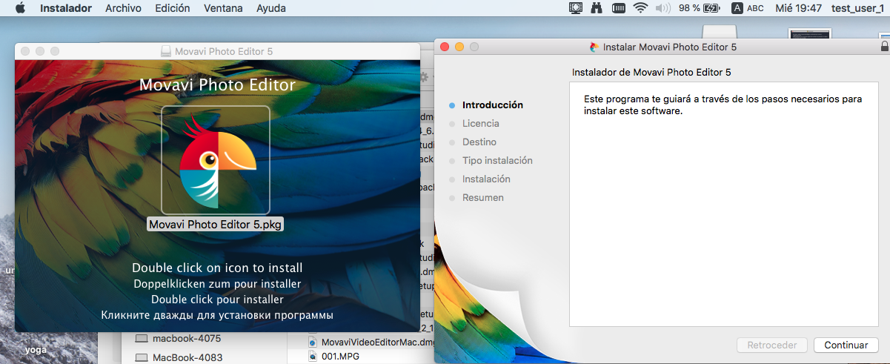This screenshot has height=364, width=890.
Task: Click the binoculars menu bar icon
Action: [597, 8]
